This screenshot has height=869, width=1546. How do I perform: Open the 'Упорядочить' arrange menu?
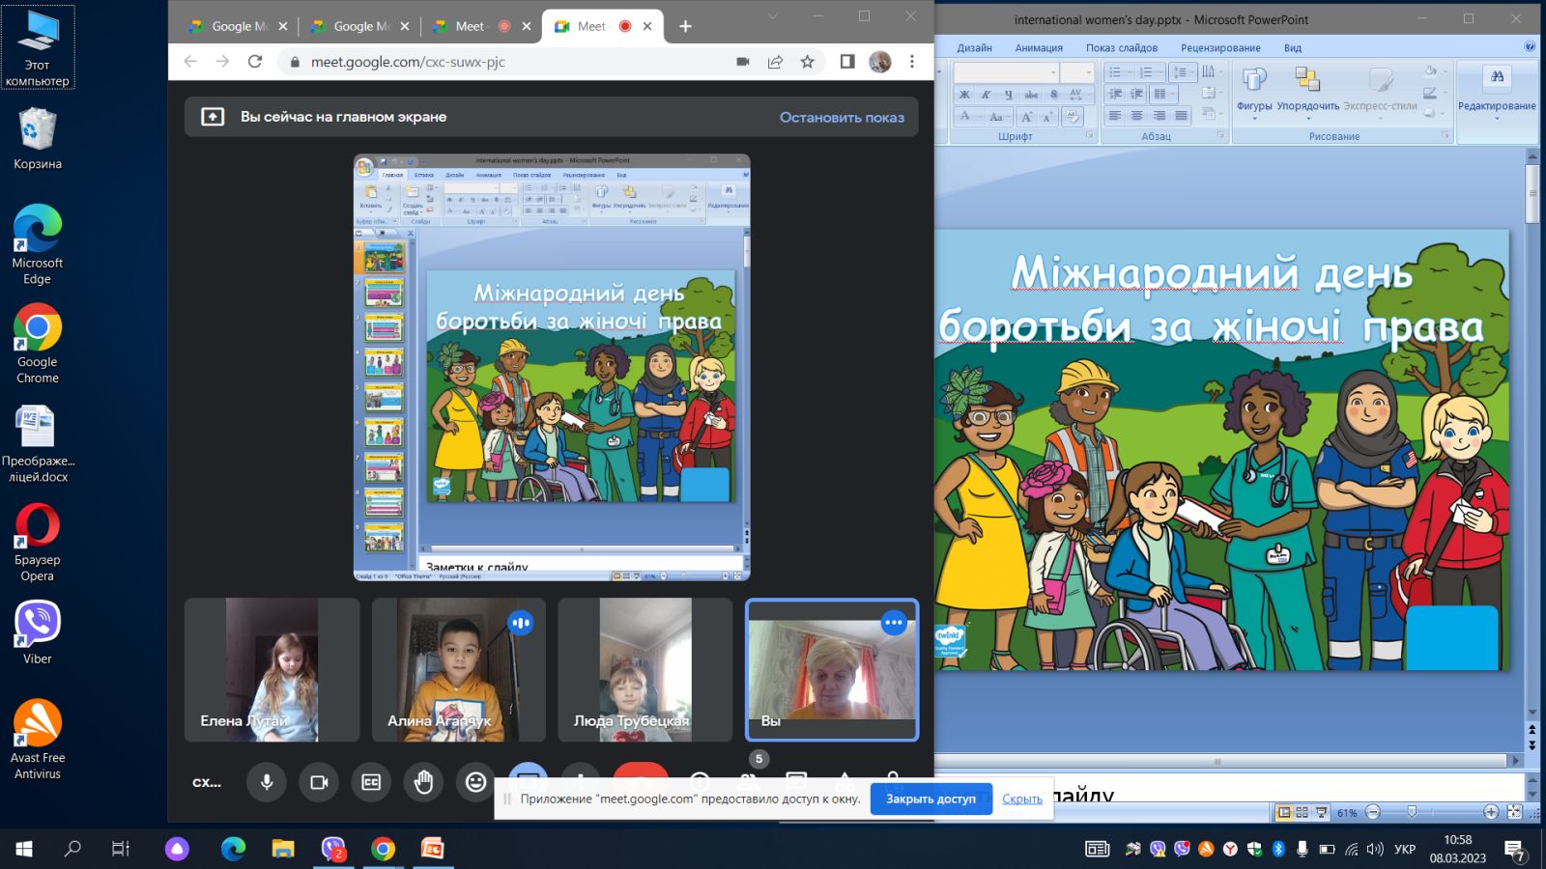(x=1308, y=92)
